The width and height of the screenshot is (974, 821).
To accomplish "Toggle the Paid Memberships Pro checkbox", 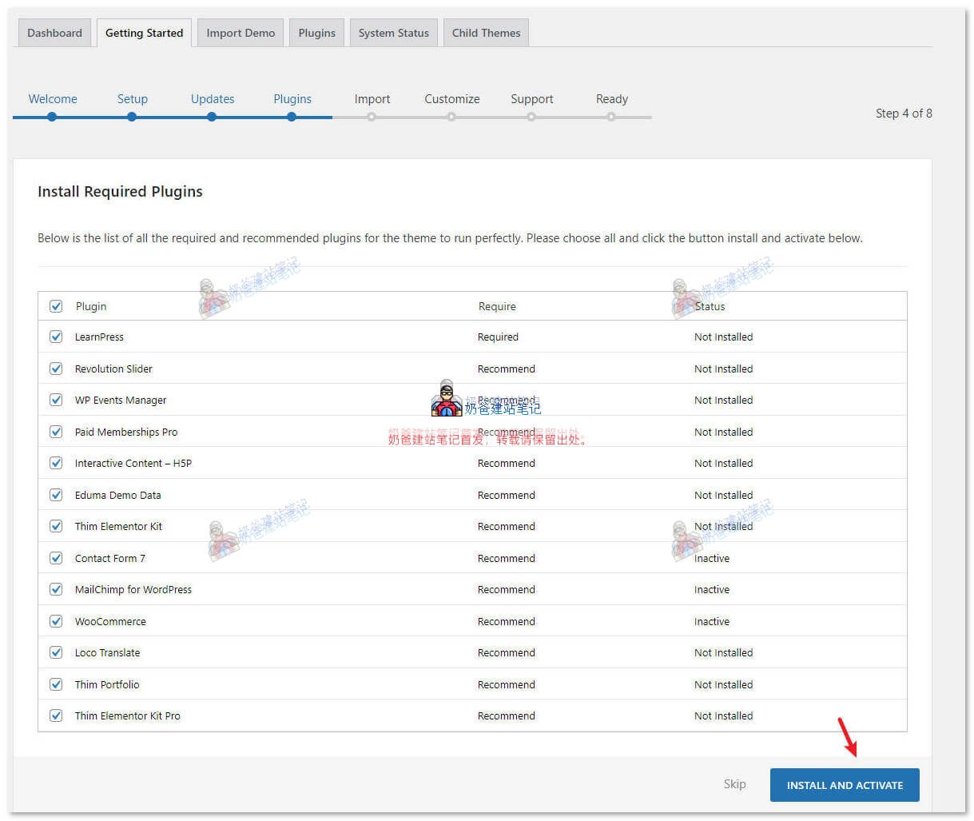I will coord(56,432).
